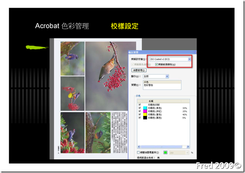The image size is (245, 173).
Task: Click the middle-left bird on red flowers photo
Action: (73, 93)
